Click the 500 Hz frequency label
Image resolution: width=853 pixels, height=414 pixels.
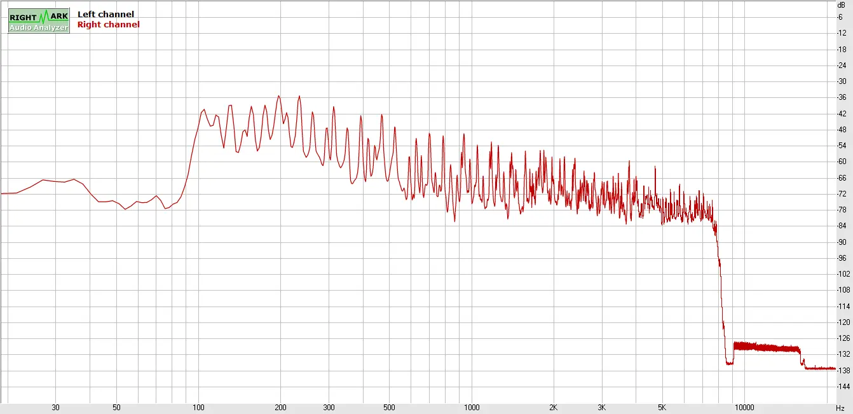pyautogui.click(x=389, y=408)
